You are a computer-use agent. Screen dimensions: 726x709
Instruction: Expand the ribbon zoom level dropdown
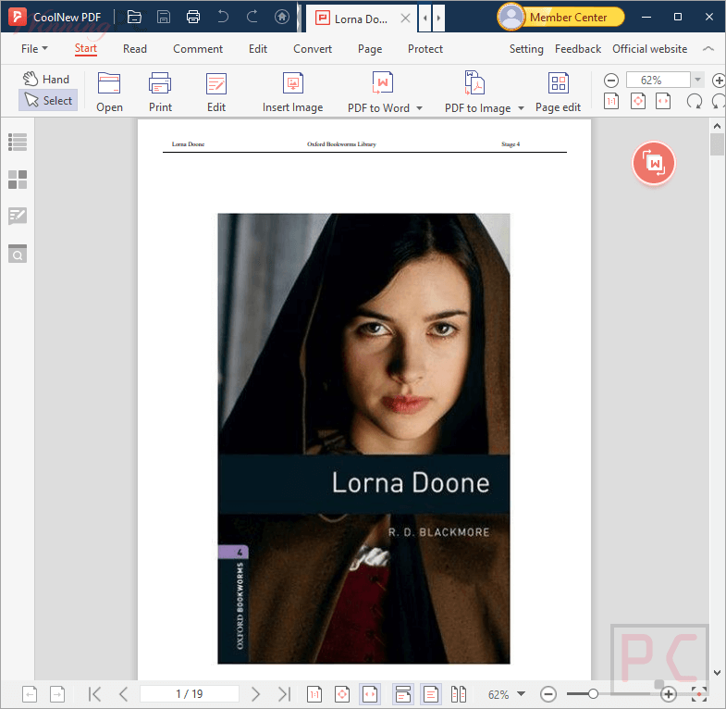tap(697, 80)
